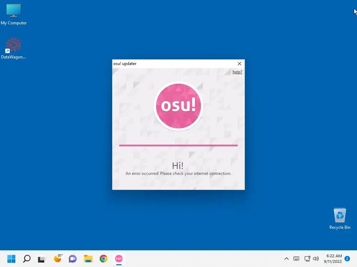Screen dimensions: 357x267
Task: Open the help? link in osu! updater
Action: (237, 72)
